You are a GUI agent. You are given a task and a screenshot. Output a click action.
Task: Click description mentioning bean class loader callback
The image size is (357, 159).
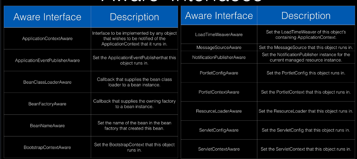(134, 82)
